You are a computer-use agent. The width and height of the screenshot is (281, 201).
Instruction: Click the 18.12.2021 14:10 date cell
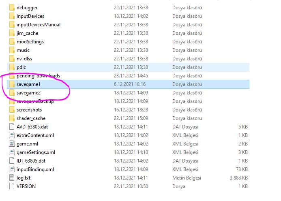click(131, 152)
